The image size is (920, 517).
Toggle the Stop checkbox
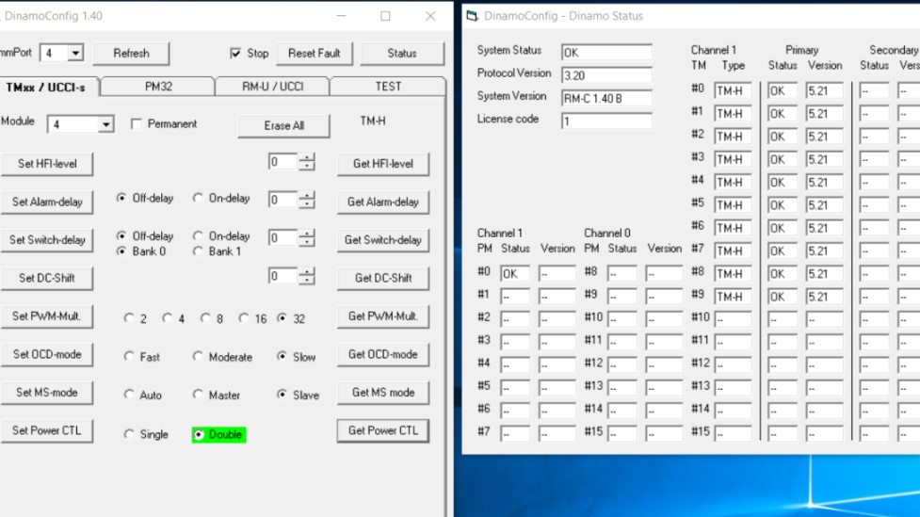[x=235, y=54]
